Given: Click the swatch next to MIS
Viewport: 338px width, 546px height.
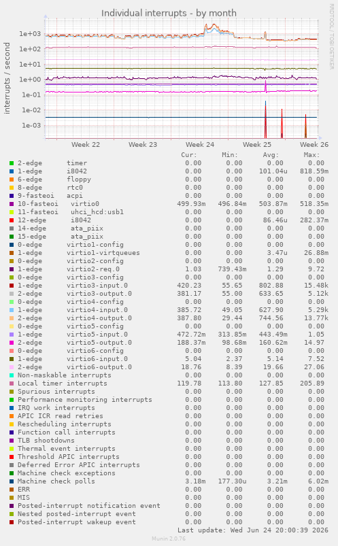Looking at the screenshot, I should tap(12, 498).
